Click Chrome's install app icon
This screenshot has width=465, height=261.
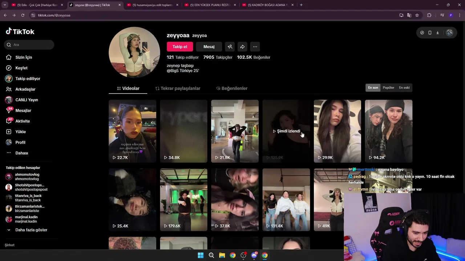401,15
